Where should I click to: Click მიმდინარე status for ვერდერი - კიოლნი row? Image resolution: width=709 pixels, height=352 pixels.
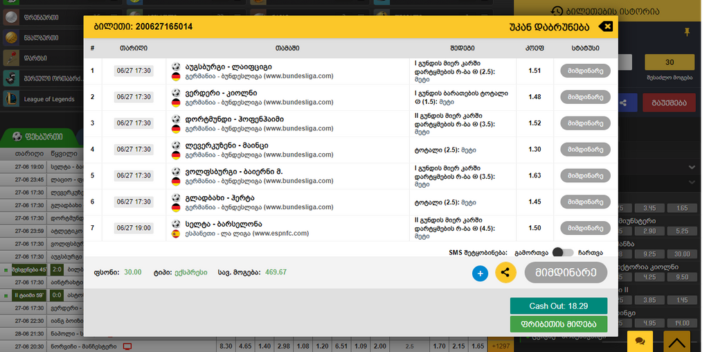586,97
